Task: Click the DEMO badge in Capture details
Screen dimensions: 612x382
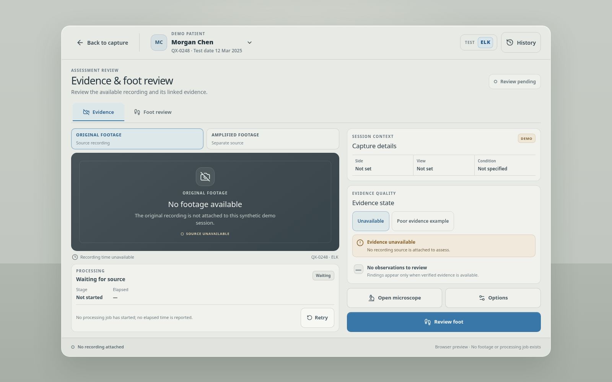Action: (x=527, y=138)
